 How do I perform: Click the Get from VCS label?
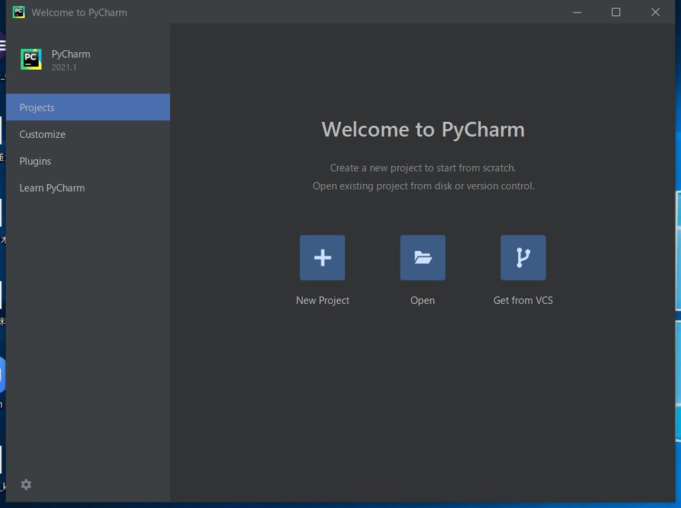(x=523, y=301)
